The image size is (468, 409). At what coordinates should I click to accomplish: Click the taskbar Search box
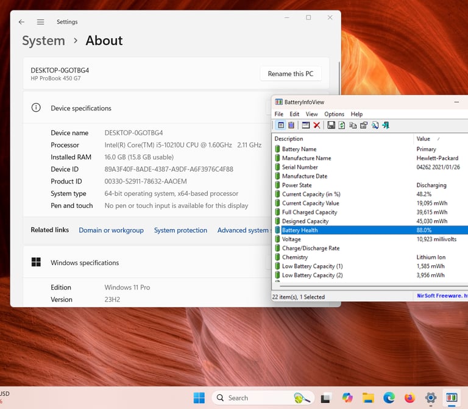click(x=263, y=398)
